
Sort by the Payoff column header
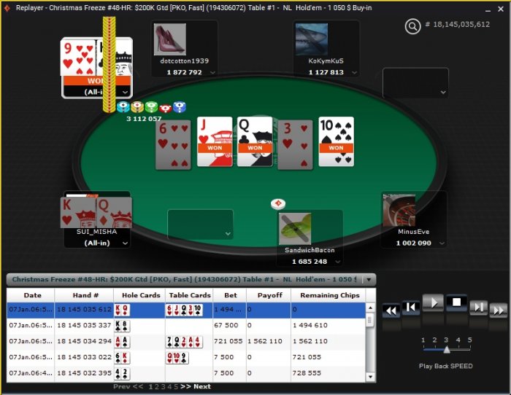(x=269, y=295)
